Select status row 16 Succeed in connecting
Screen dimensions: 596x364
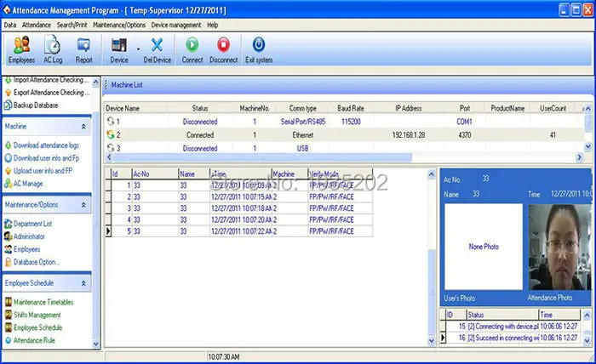510,338
